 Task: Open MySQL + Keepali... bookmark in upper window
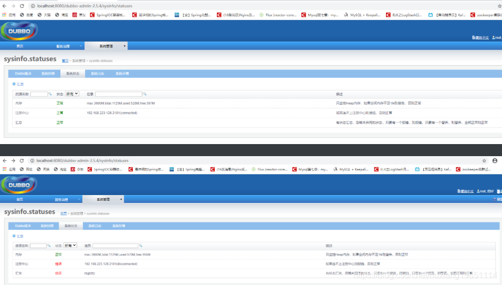[362, 15]
